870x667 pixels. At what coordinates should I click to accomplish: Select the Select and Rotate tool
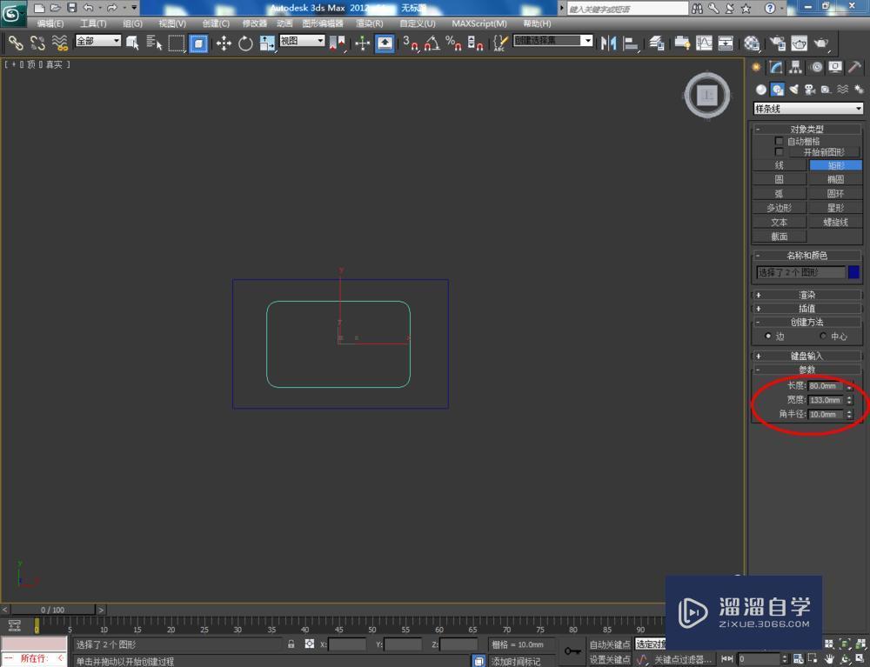click(244, 42)
